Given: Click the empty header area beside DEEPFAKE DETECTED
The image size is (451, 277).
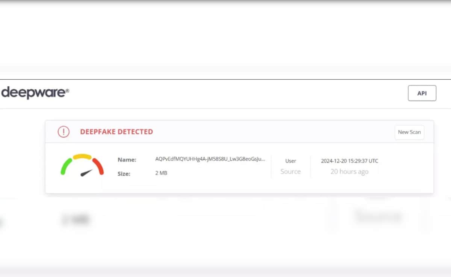Looking at the screenshot, I should pyautogui.click(x=271, y=132).
